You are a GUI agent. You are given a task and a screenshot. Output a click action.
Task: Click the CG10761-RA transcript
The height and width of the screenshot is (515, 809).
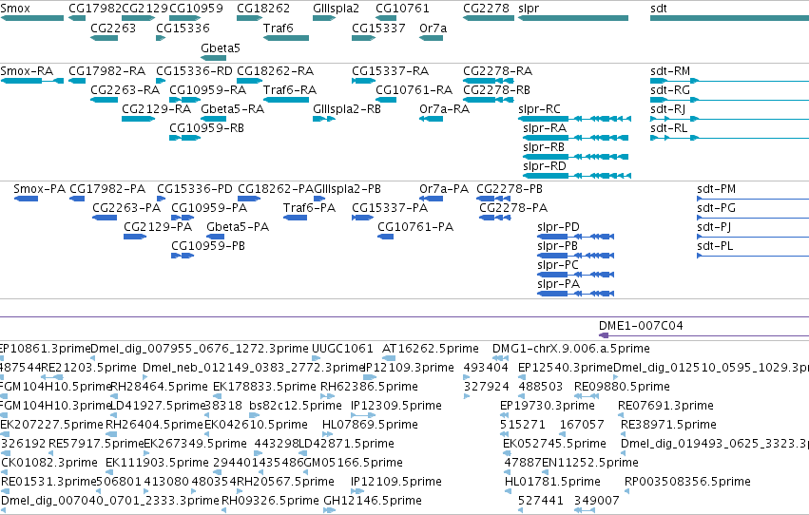[x=386, y=100]
